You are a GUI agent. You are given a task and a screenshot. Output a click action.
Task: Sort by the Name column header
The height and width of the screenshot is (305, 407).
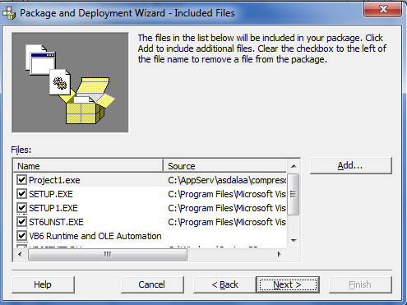pyautogui.click(x=89, y=166)
